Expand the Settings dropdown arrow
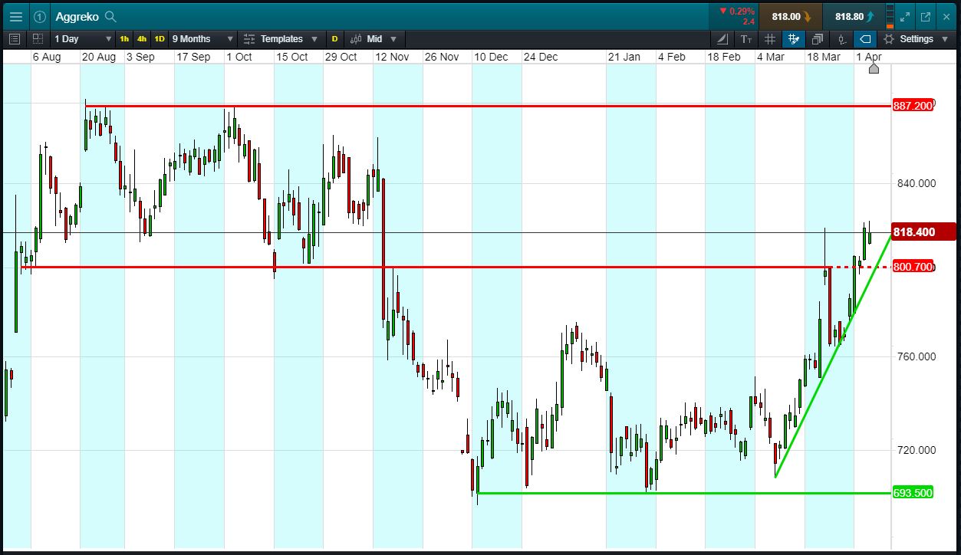Image resolution: width=961 pixels, height=555 pixels. pyautogui.click(x=946, y=38)
